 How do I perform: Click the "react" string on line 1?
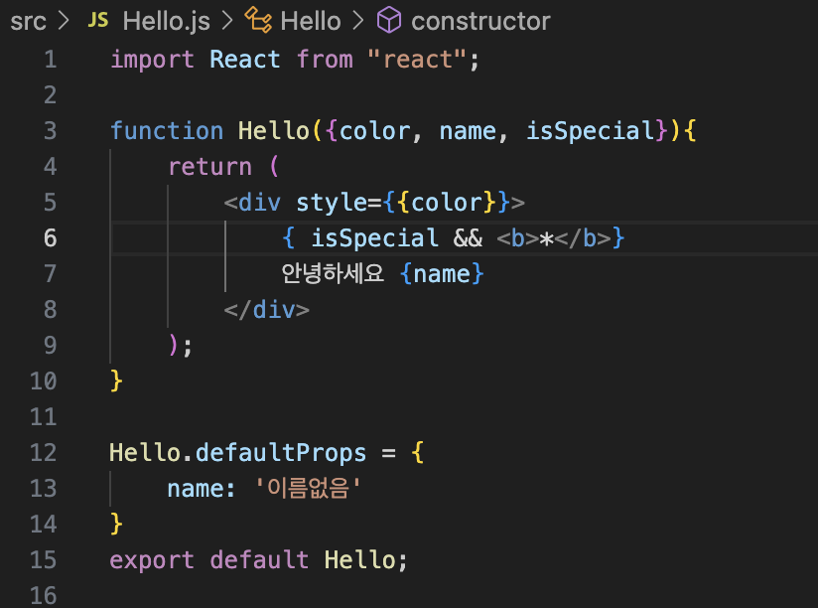(417, 60)
